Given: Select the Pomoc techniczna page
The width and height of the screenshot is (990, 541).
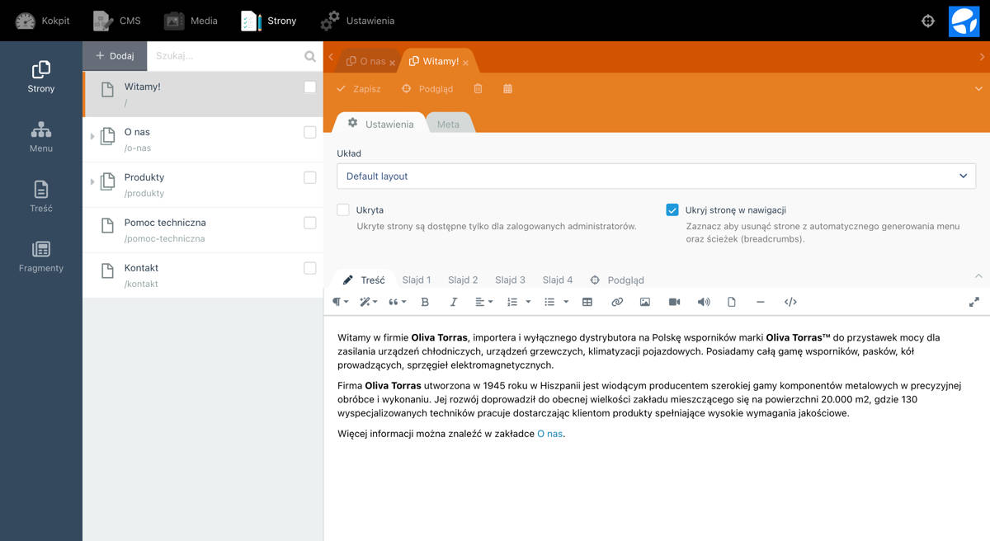Looking at the screenshot, I should (203, 230).
